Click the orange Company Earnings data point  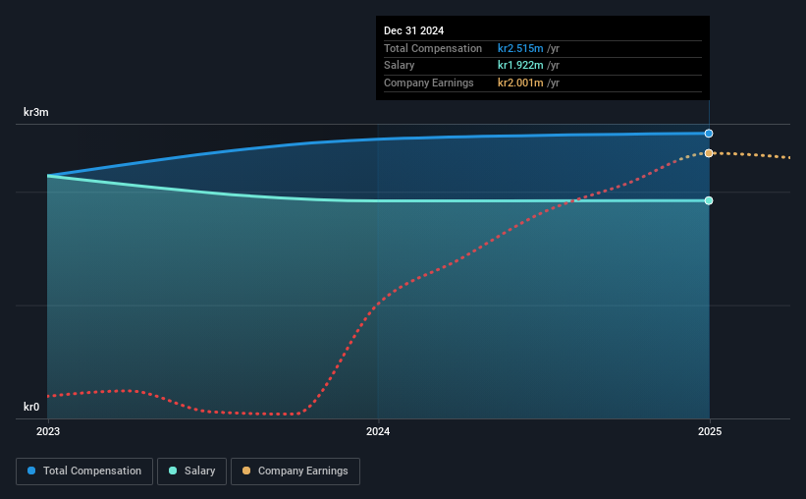pyautogui.click(x=709, y=153)
